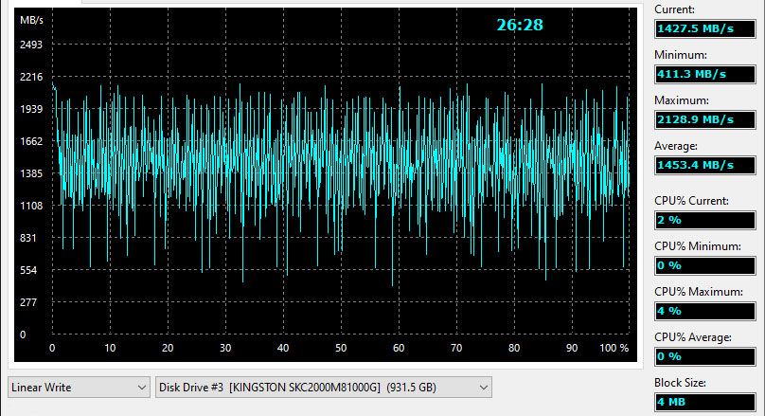Viewport: 765px width, 416px height.
Task: Click the 50 percent x-axis marker
Action: [341, 348]
